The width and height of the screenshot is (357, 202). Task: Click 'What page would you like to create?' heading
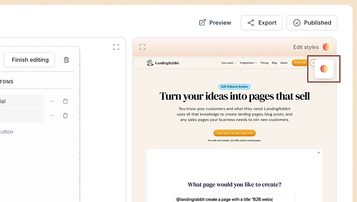click(235, 185)
